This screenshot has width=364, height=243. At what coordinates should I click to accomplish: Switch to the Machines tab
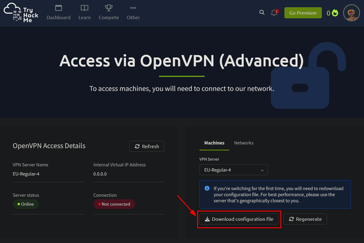[x=214, y=143]
